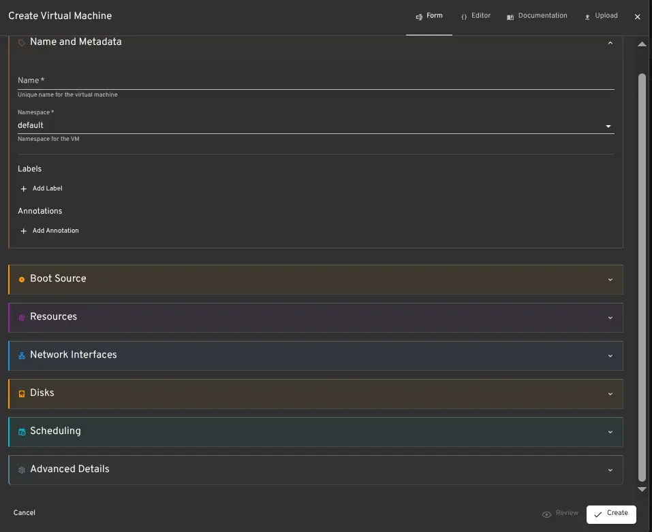Expand the Advanced Details section
The width and height of the screenshot is (652, 532).
[610, 470]
